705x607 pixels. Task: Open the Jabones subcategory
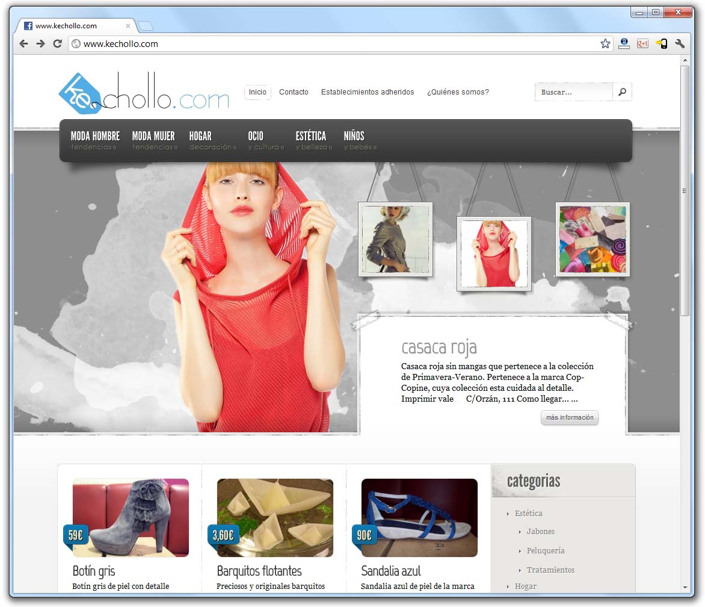(x=540, y=531)
